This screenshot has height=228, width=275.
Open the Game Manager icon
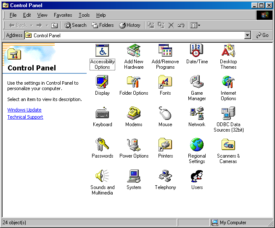click(x=197, y=82)
